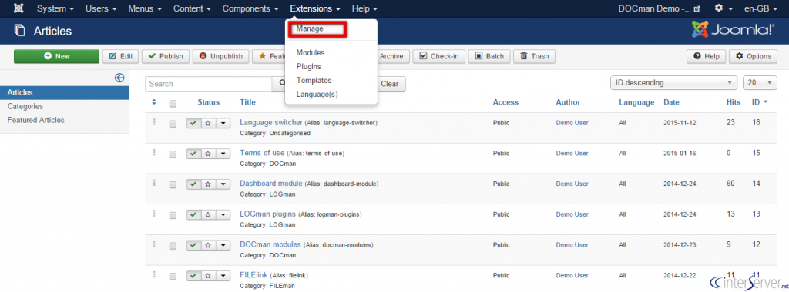Viewport: 789px width, 292px height.
Task: Toggle featured star for Dashboard module
Action: (207, 184)
